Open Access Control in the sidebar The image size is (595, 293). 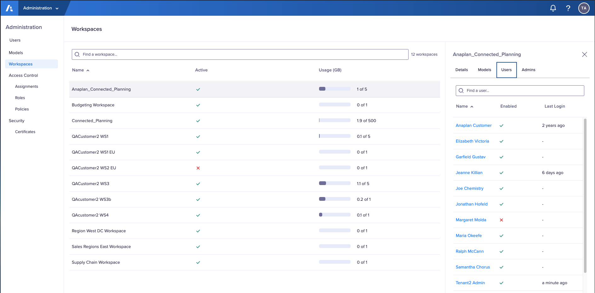(23, 76)
